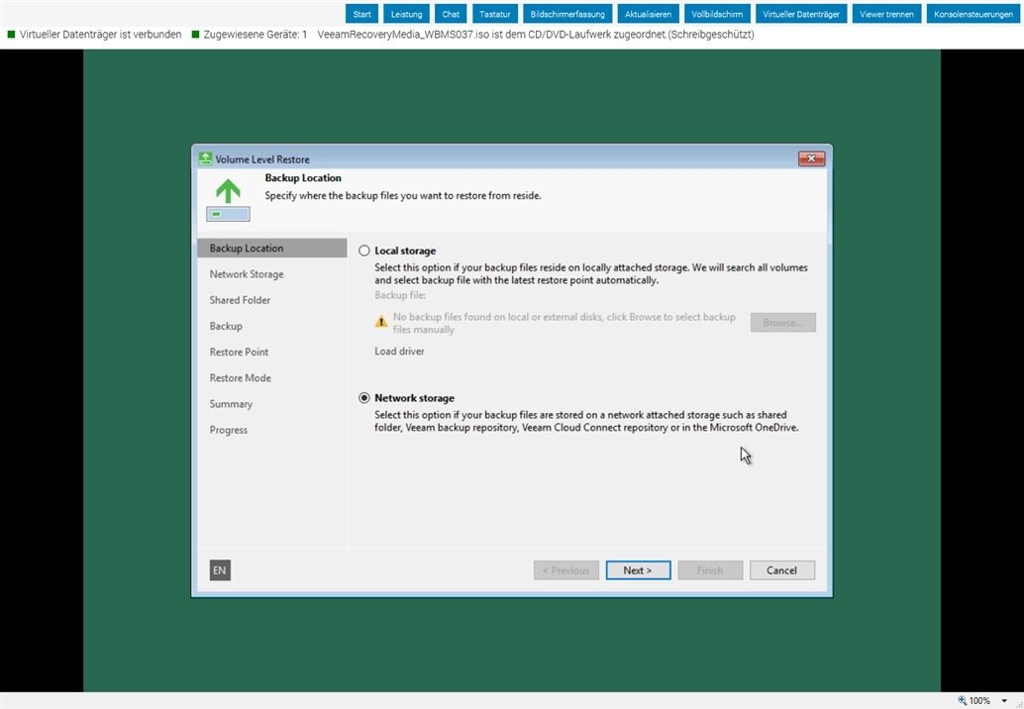Open the Tastatur keyboard menu
The width and height of the screenshot is (1024, 709).
(495, 14)
